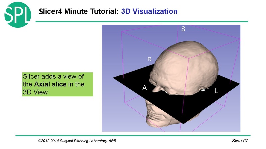The width and height of the screenshot is (266, 149).
Task: Click the SPL logo circle
Action: pyautogui.click(x=18, y=15)
